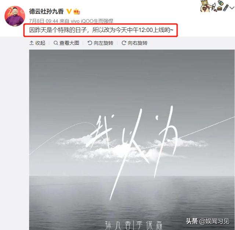Click the post text about 12:00上线
Image resolution: width=235 pixels, height=230 pixels.
[101, 30]
